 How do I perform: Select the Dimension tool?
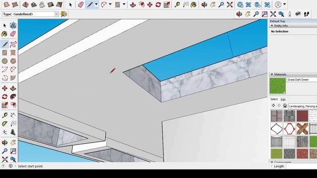pyautogui.click(x=13, y=115)
